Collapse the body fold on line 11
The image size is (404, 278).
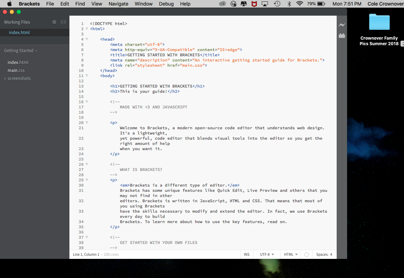click(87, 75)
